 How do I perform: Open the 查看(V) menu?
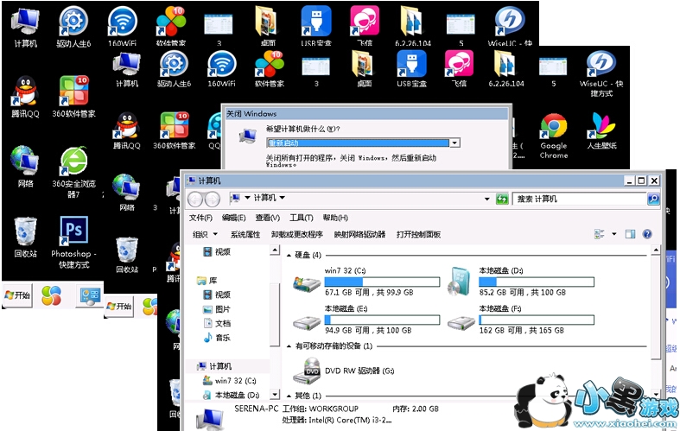pyautogui.click(x=268, y=218)
